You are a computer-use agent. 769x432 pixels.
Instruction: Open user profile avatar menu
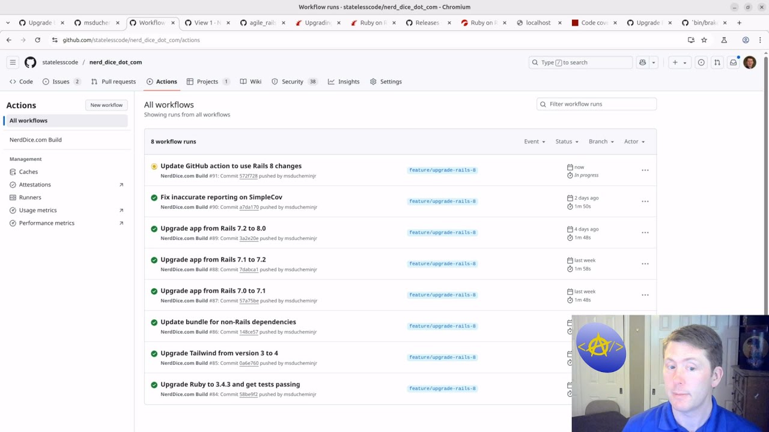point(750,62)
